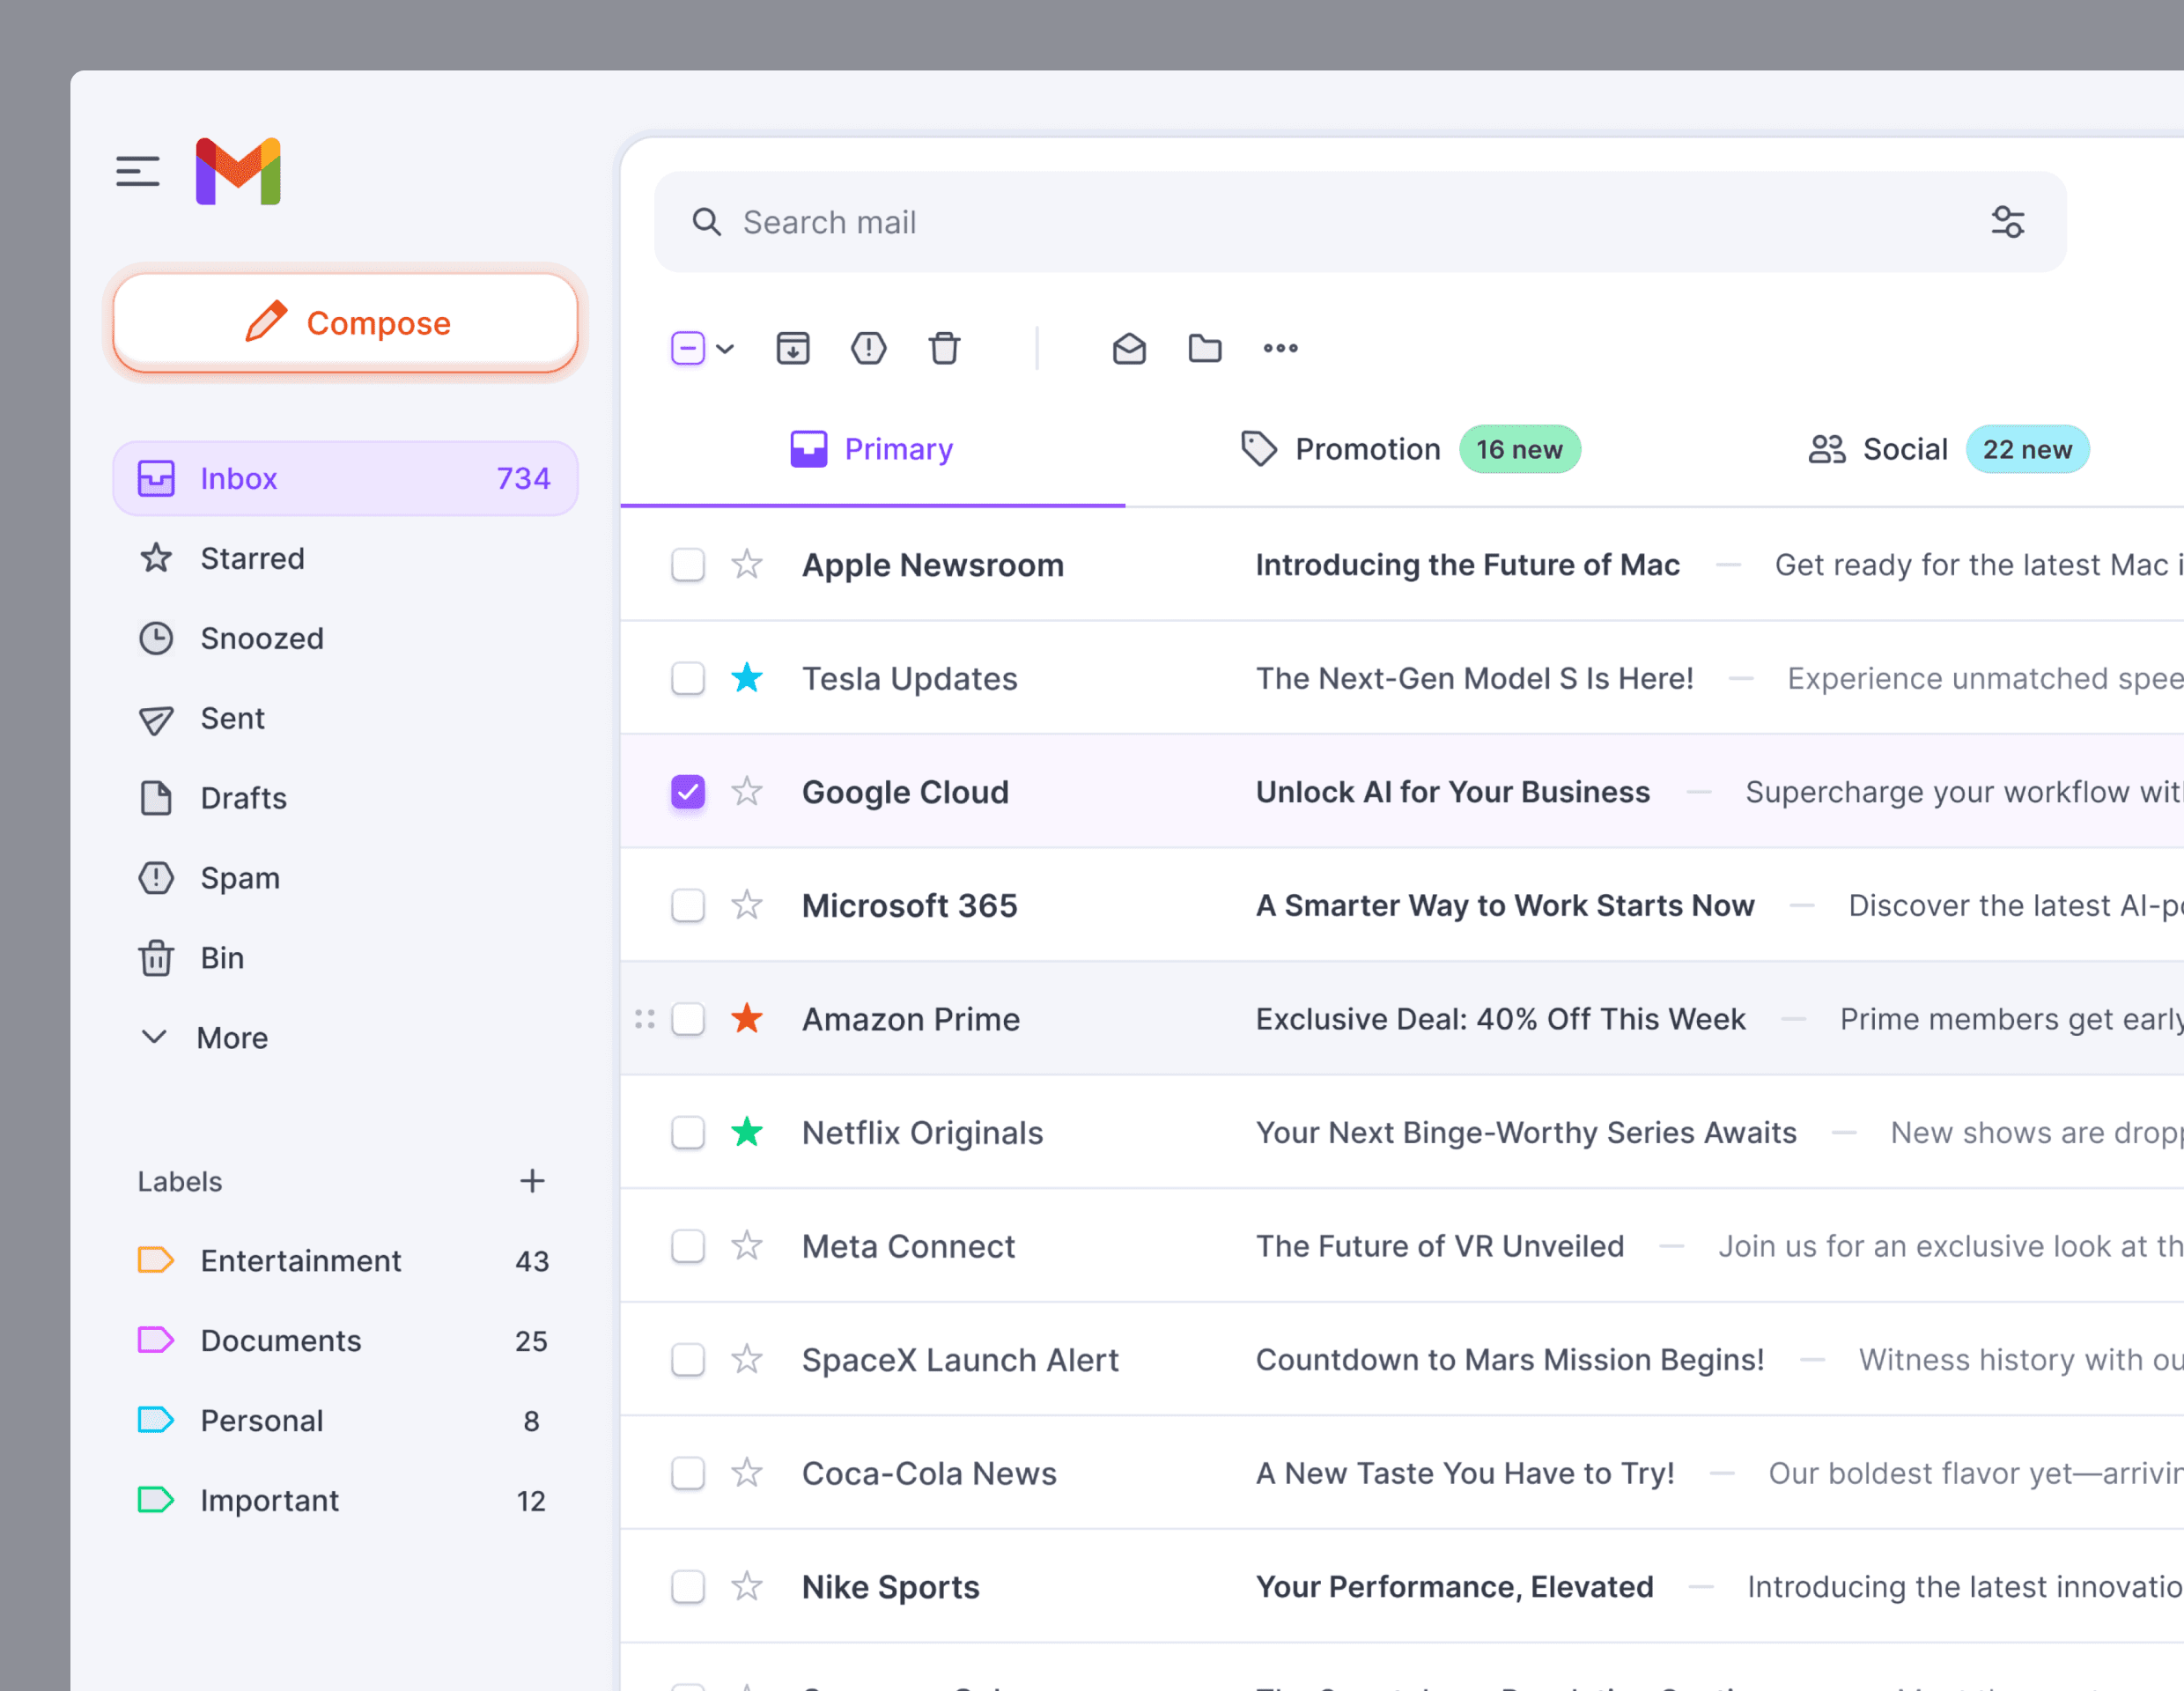Star the Coca-Cola News email
Viewport: 2184px width, 1691px height.
click(747, 1473)
